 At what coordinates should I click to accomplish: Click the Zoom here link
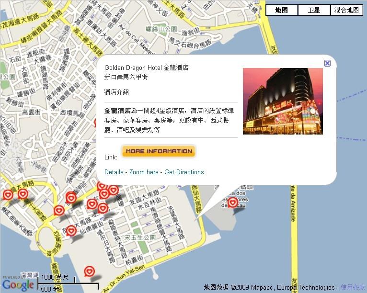click(144, 172)
